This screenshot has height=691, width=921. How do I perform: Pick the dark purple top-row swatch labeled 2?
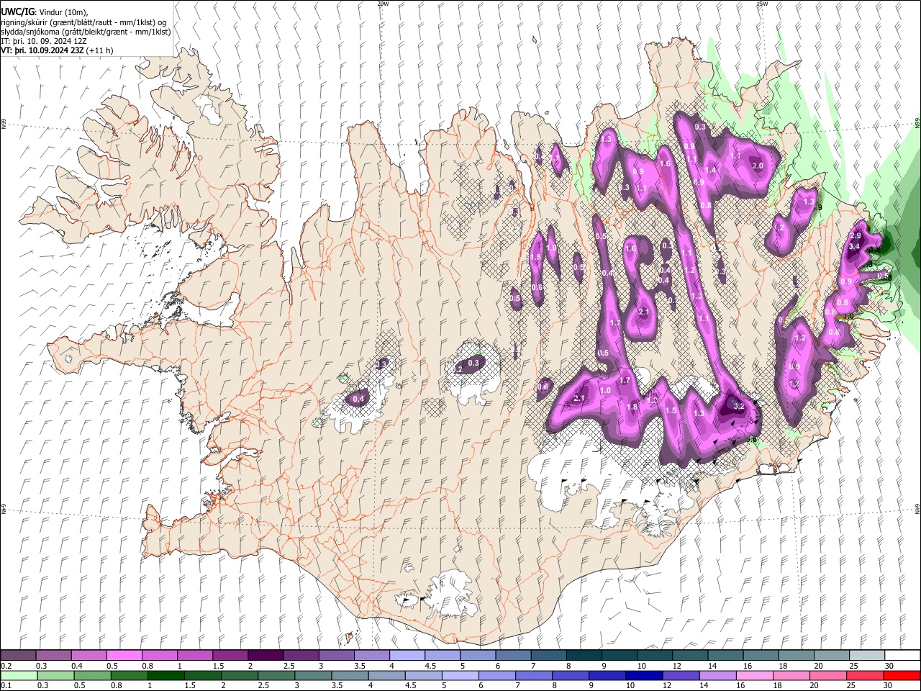(x=266, y=656)
